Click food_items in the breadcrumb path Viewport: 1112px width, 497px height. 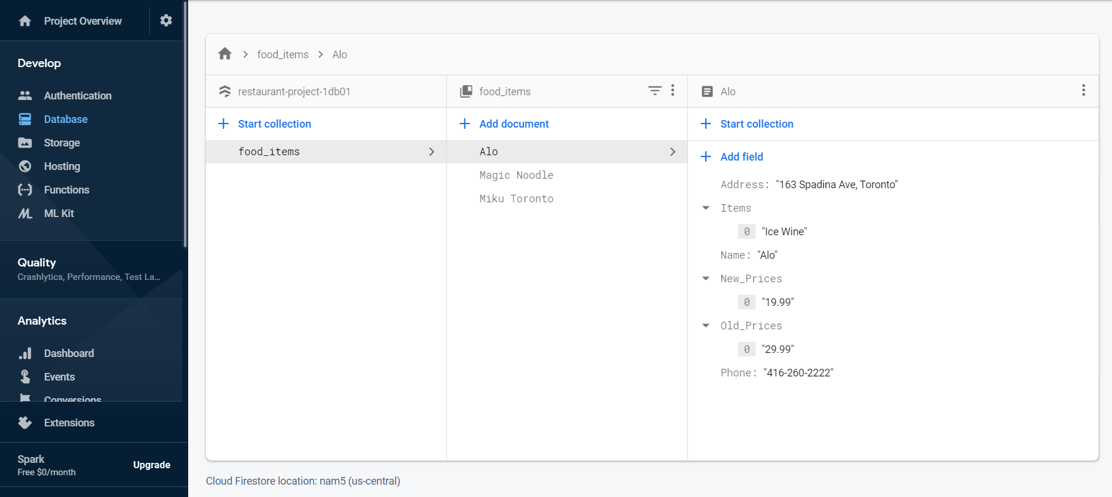click(282, 55)
